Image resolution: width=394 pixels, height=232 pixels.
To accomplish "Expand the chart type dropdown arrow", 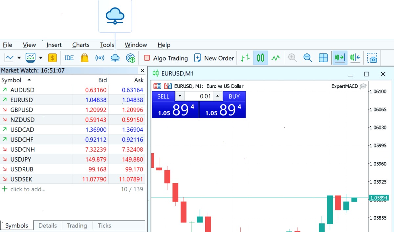I will pos(19,58).
